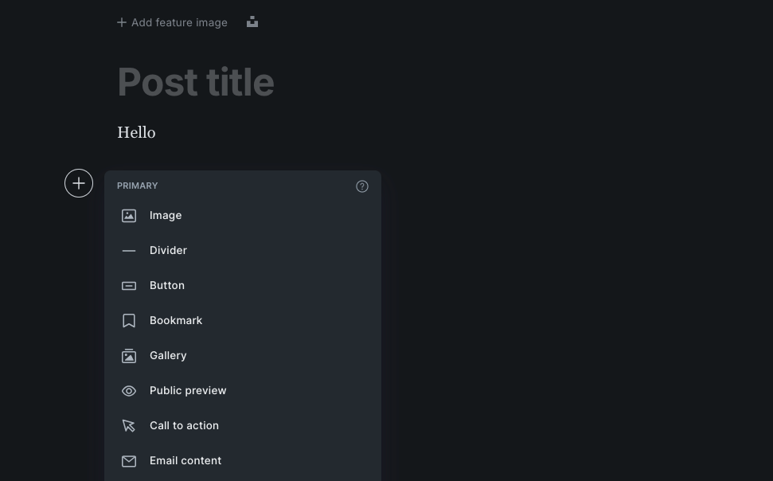Click the cursor arrow icon beside Call to action
The width and height of the screenshot is (773, 481).
click(x=129, y=426)
